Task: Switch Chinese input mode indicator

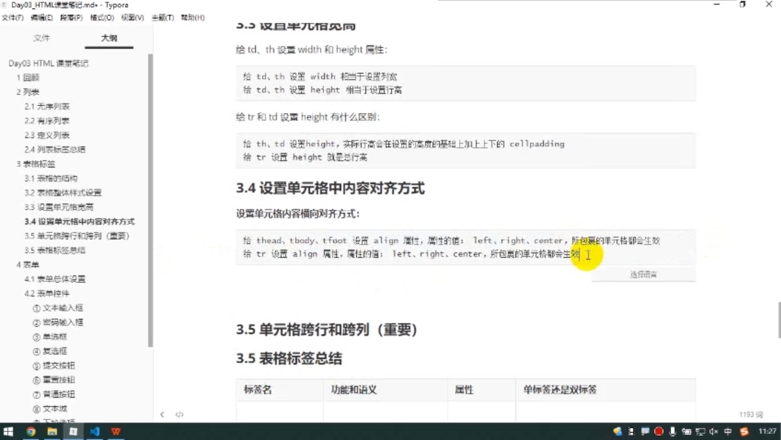Action: pos(728,432)
